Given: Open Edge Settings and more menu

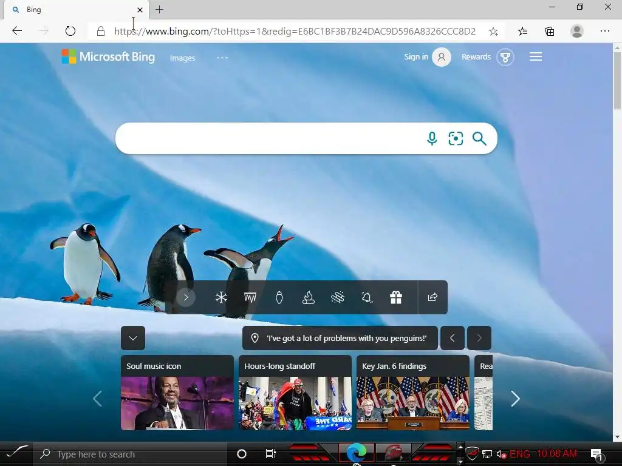Looking at the screenshot, I should tap(604, 31).
